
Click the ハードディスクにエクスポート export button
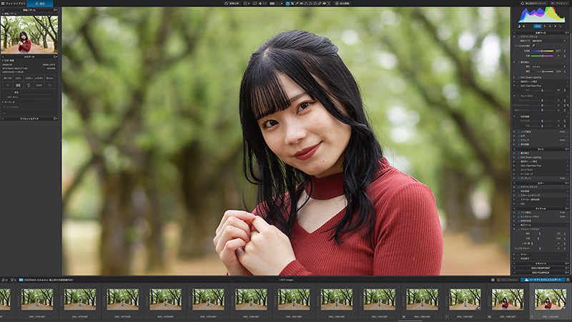543,280
